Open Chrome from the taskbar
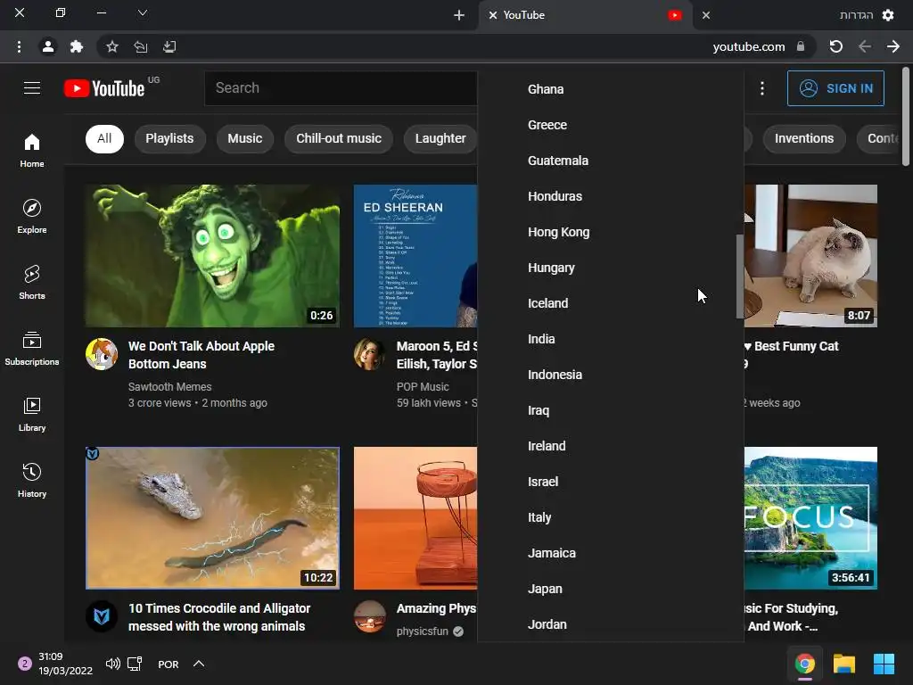Viewport: 913px width, 685px height. pos(805,664)
